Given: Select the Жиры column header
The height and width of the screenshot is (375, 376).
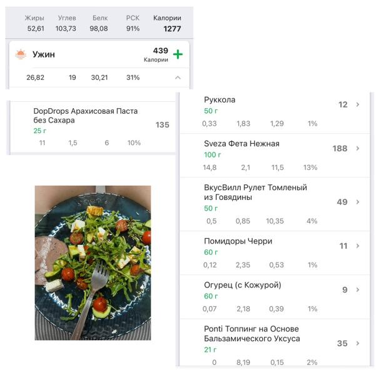Looking at the screenshot, I should (34, 18).
